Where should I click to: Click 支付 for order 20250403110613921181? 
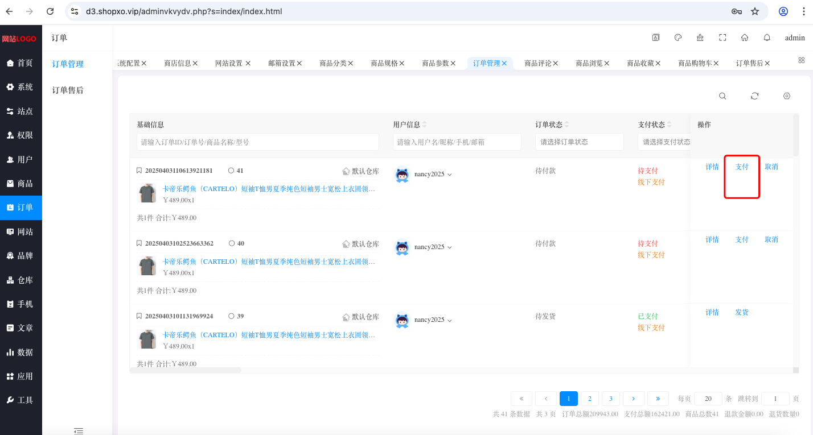[x=742, y=167]
